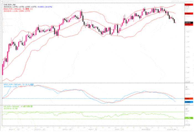
Task: Click the date axis below the RSI panel
Action: 91,129
